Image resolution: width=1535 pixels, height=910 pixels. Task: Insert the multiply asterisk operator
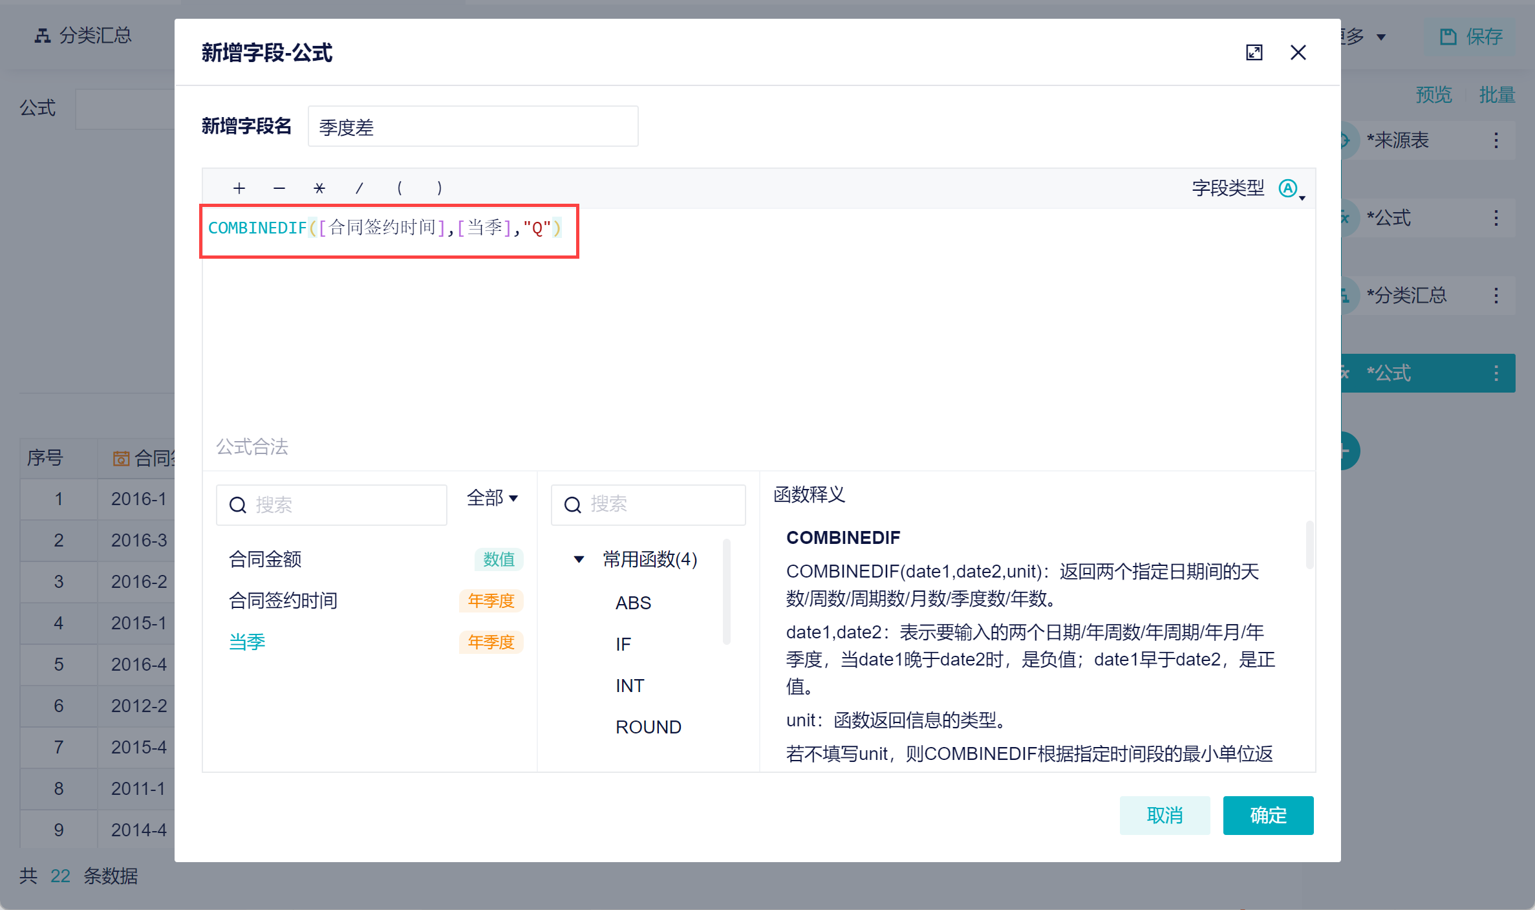point(319,188)
